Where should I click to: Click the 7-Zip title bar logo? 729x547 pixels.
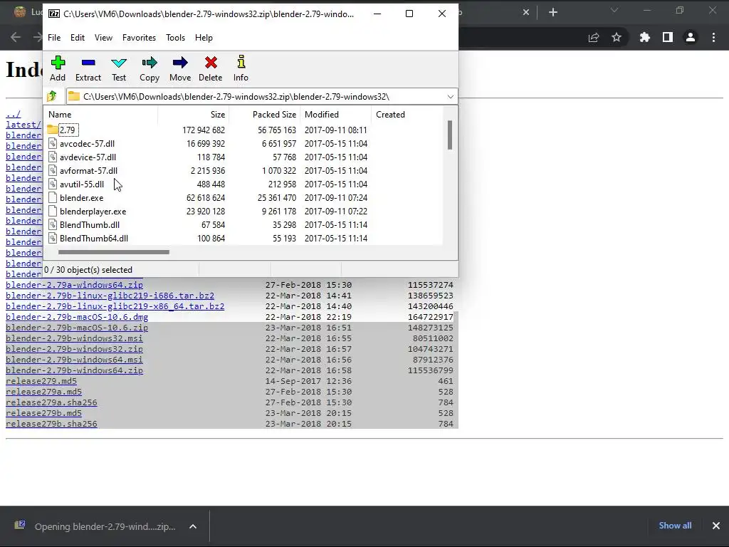point(54,14)
